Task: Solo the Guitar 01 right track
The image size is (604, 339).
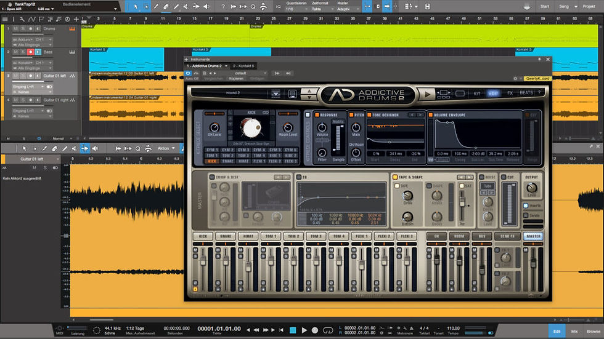Action: pyautogui.click(x=23, y=100)
